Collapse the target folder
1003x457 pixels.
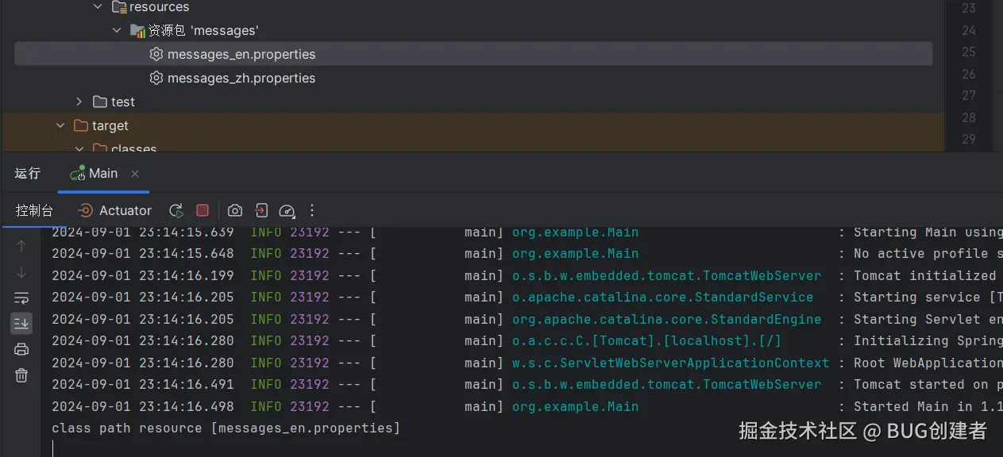pos(60,125)
